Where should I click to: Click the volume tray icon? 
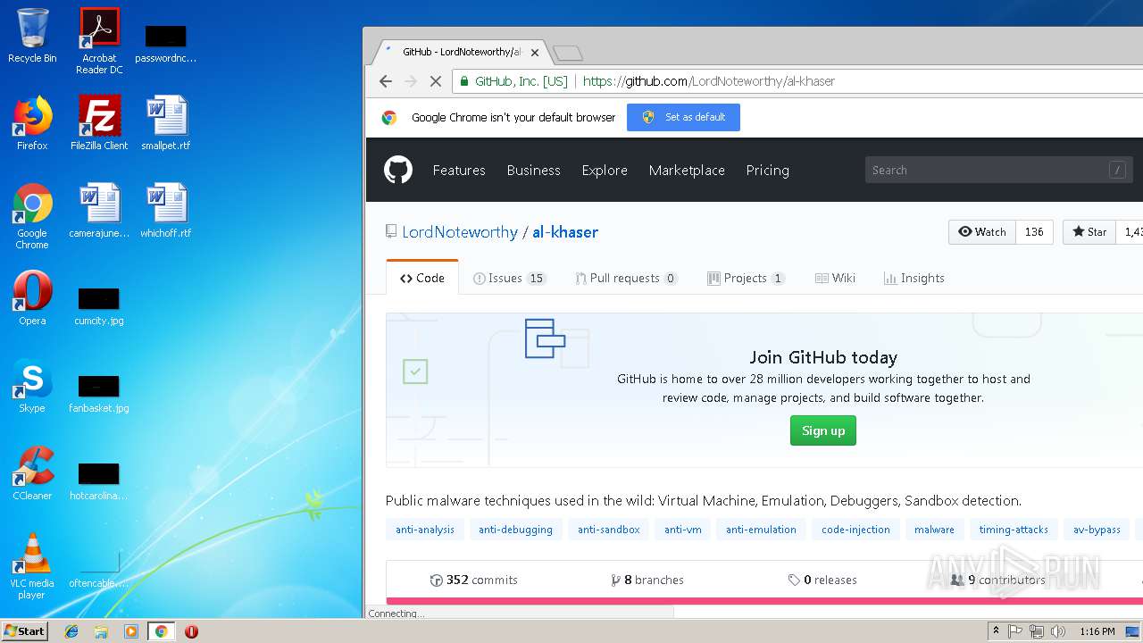point(1058,631)
